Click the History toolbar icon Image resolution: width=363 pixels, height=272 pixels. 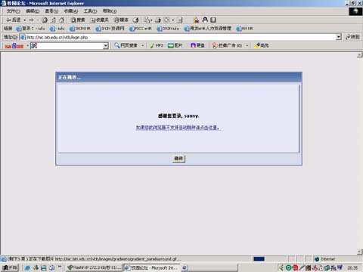[135, 20]
